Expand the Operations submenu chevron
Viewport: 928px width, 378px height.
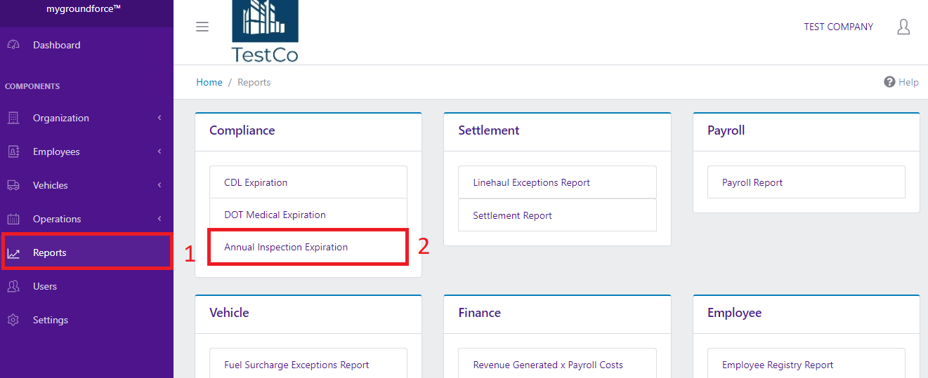click(159, 219)
